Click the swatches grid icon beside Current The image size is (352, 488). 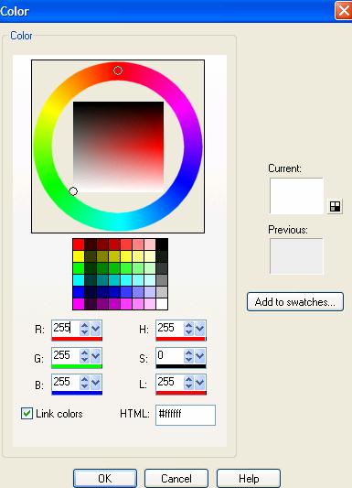335,206
